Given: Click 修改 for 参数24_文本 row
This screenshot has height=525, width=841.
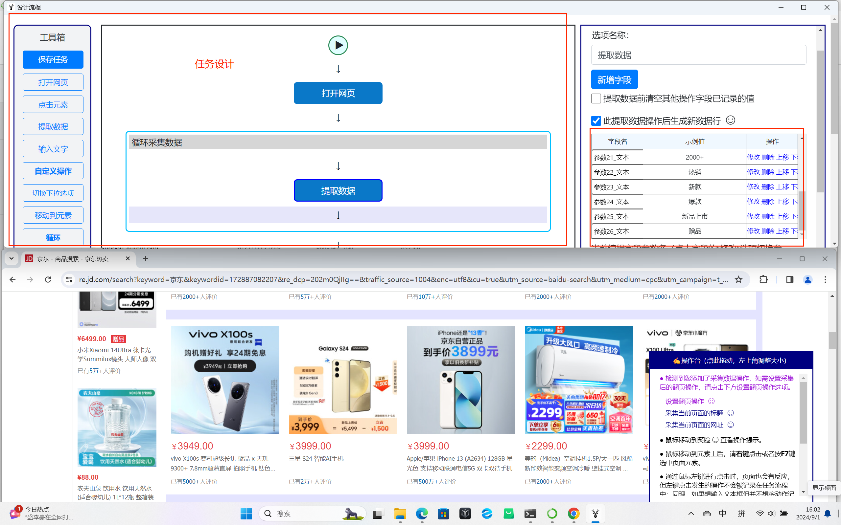Looking at the screenshot, I should [x=753, y=202].
